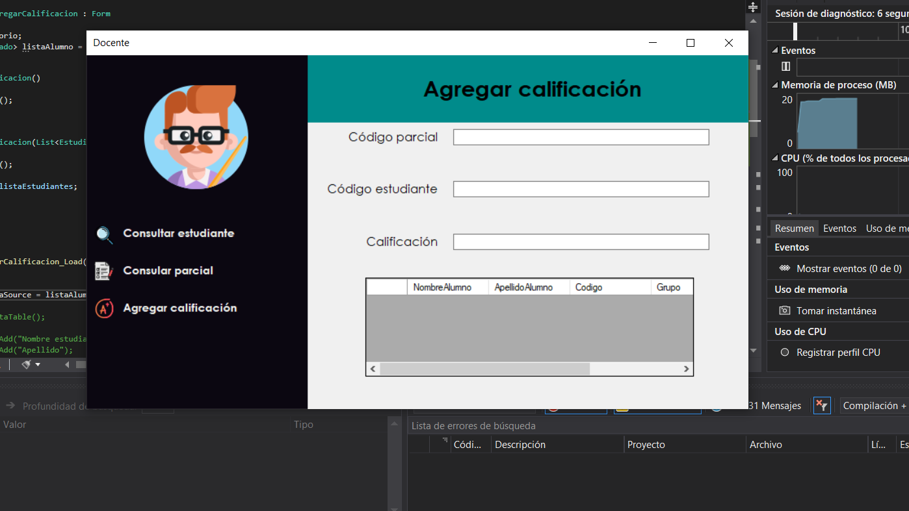Click the events icon beside Mostrar eventos
This screenshot has width=909, height=511.
pos(785,268)
